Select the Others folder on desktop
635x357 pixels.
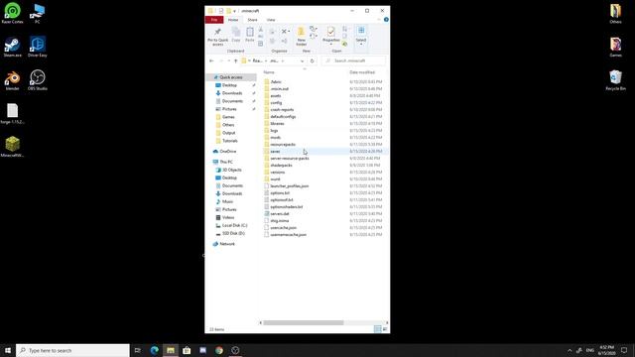pos(615,13)
